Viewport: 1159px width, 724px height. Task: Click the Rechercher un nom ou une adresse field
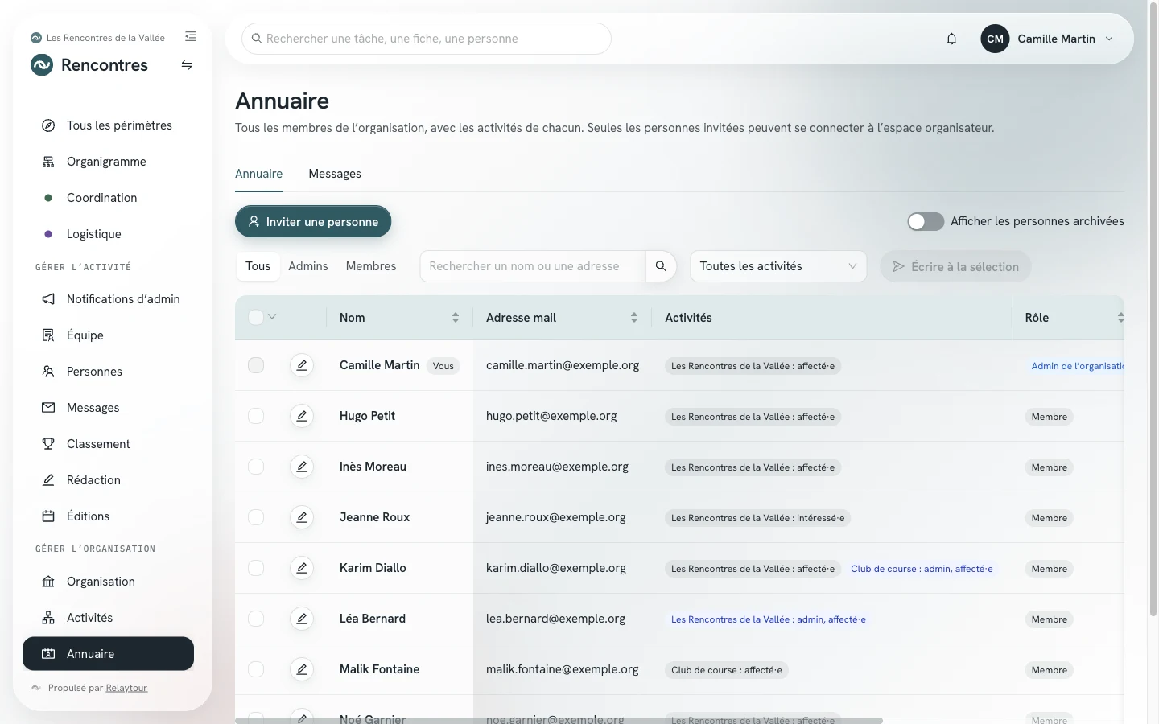[533, 266]
